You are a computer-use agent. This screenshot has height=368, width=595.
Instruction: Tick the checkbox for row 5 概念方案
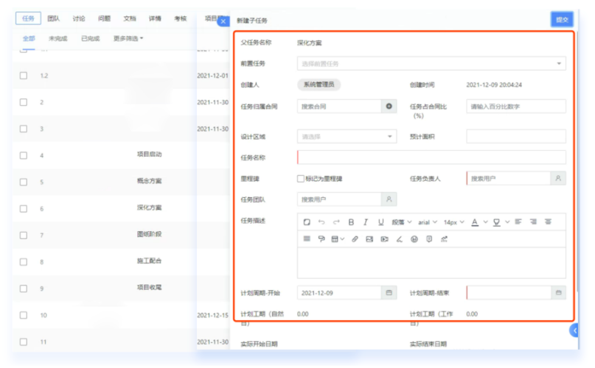(24, 182)
